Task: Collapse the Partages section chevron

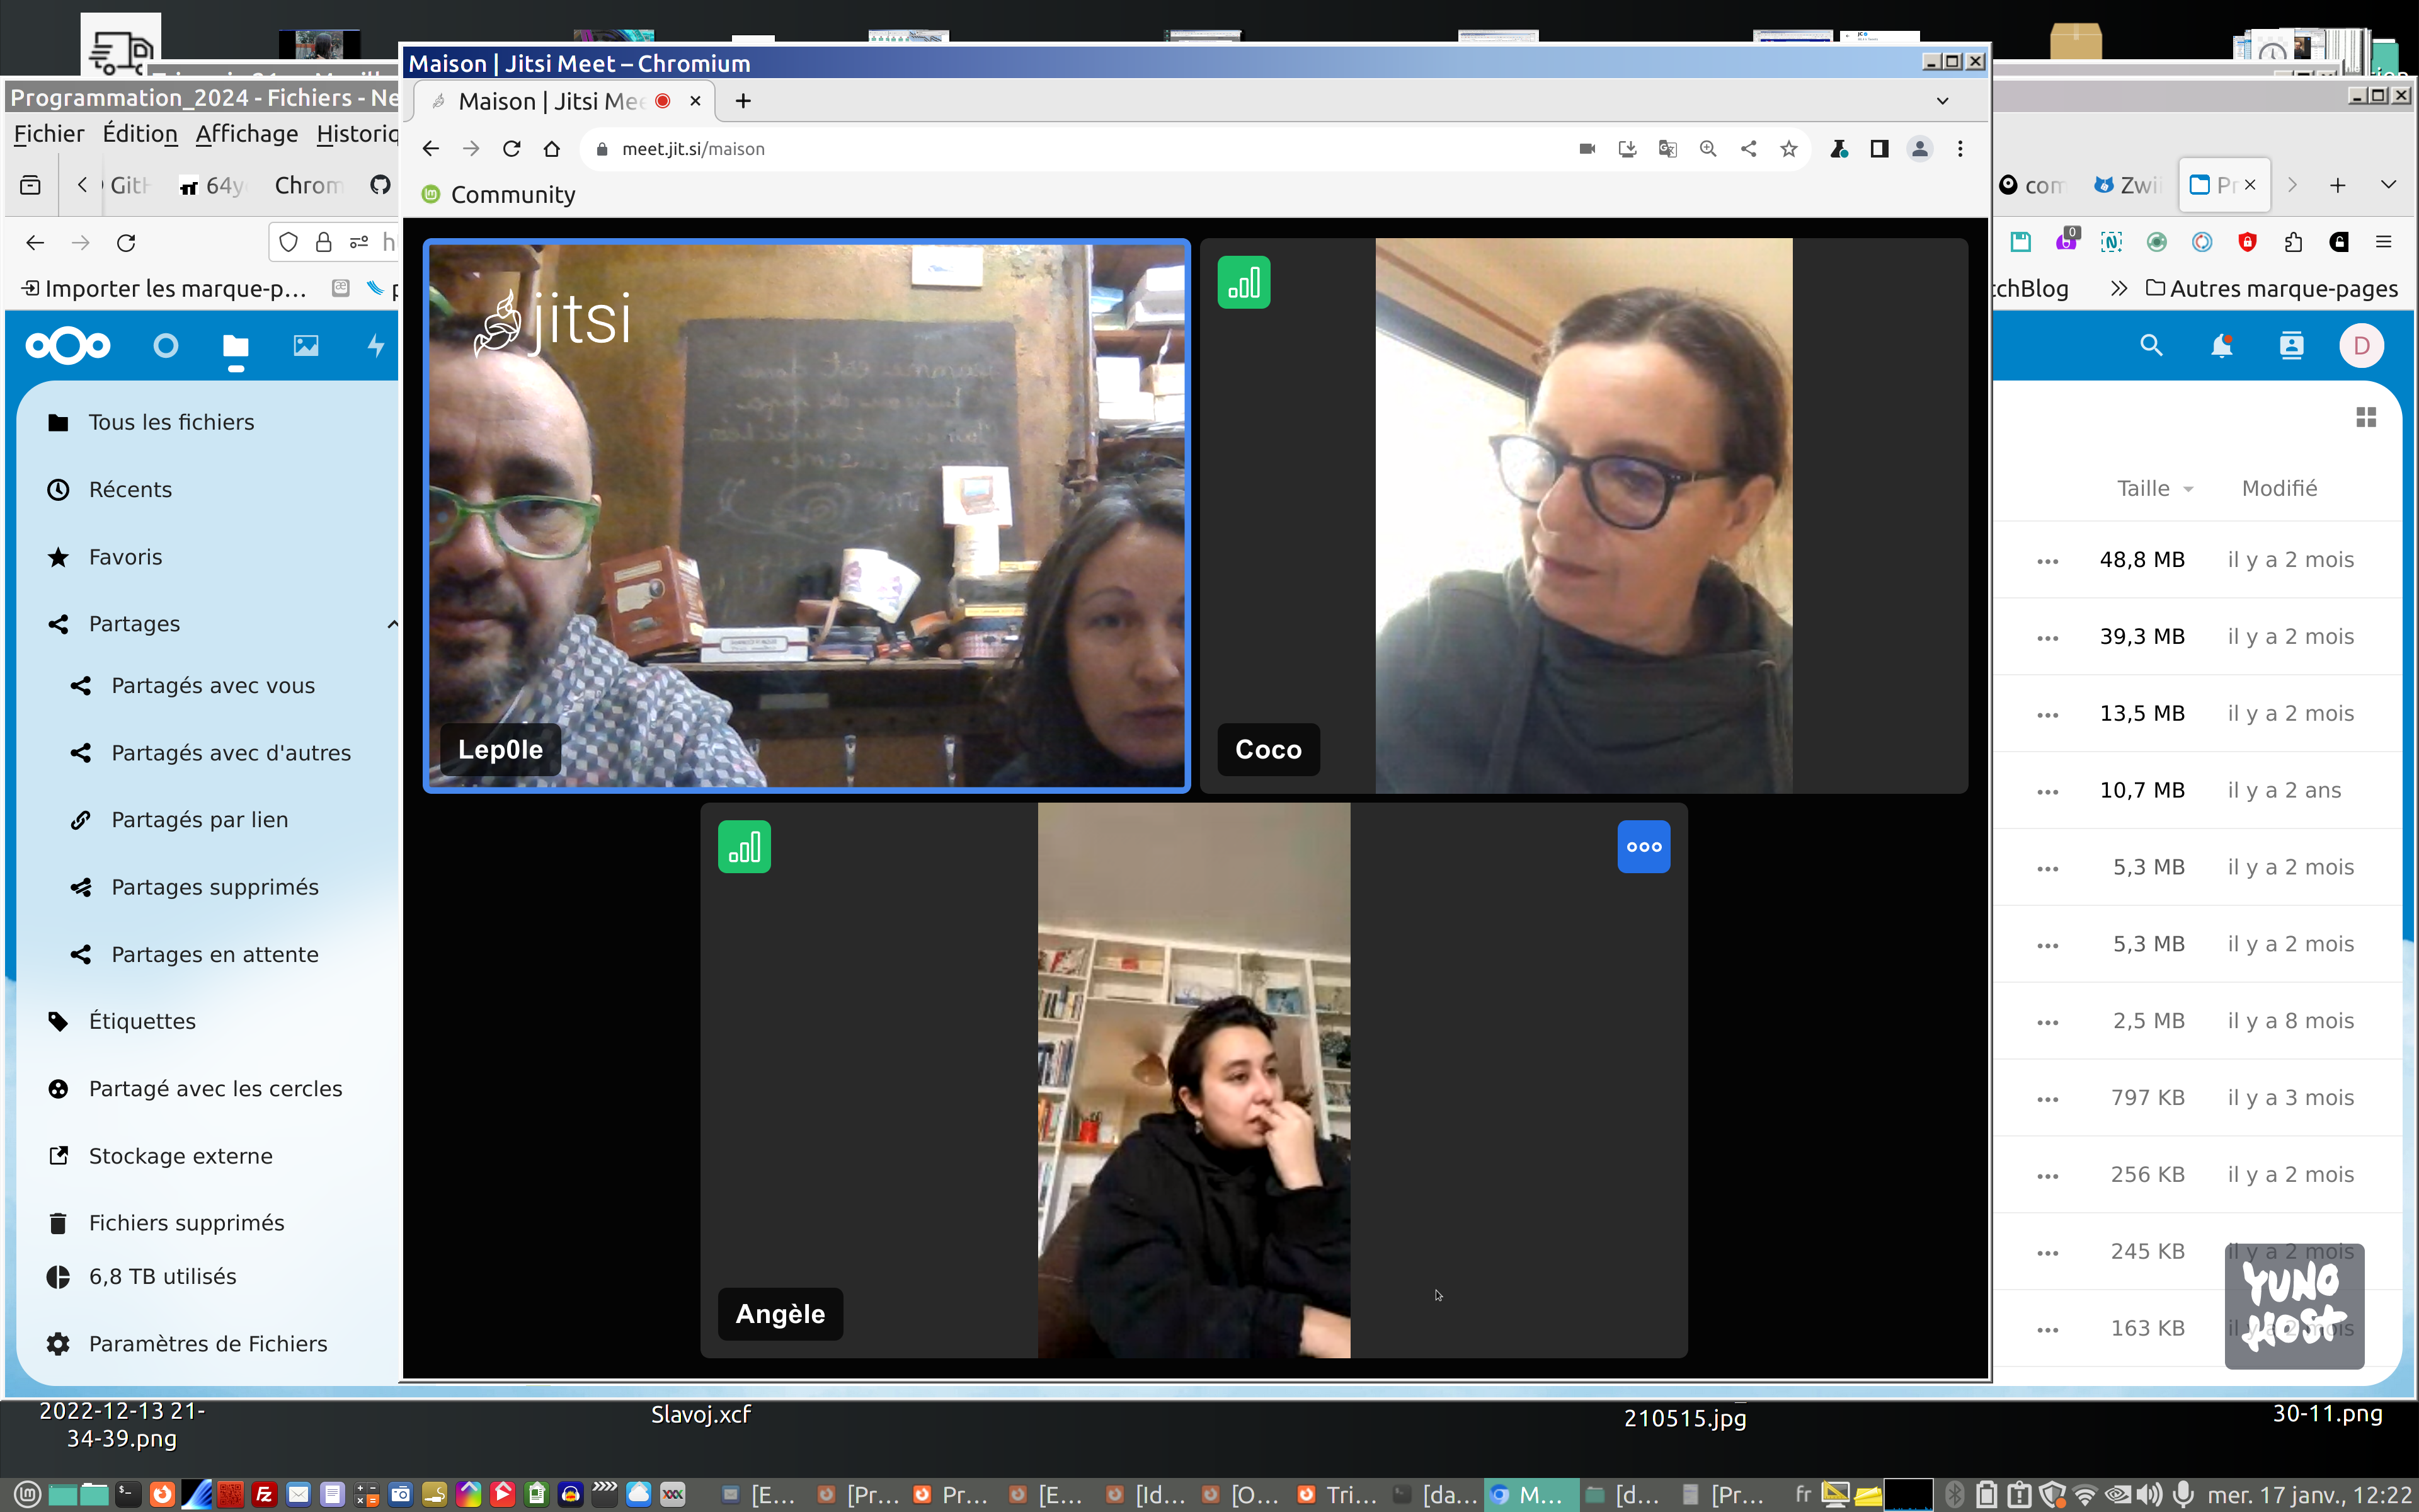Action: point(393,624)
